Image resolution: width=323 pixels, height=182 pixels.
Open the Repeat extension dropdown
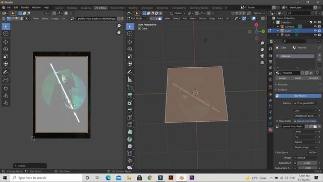click(305, 142)
